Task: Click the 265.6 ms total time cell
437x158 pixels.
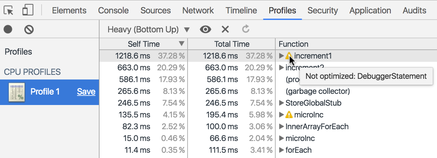Action: pos(222,91)
